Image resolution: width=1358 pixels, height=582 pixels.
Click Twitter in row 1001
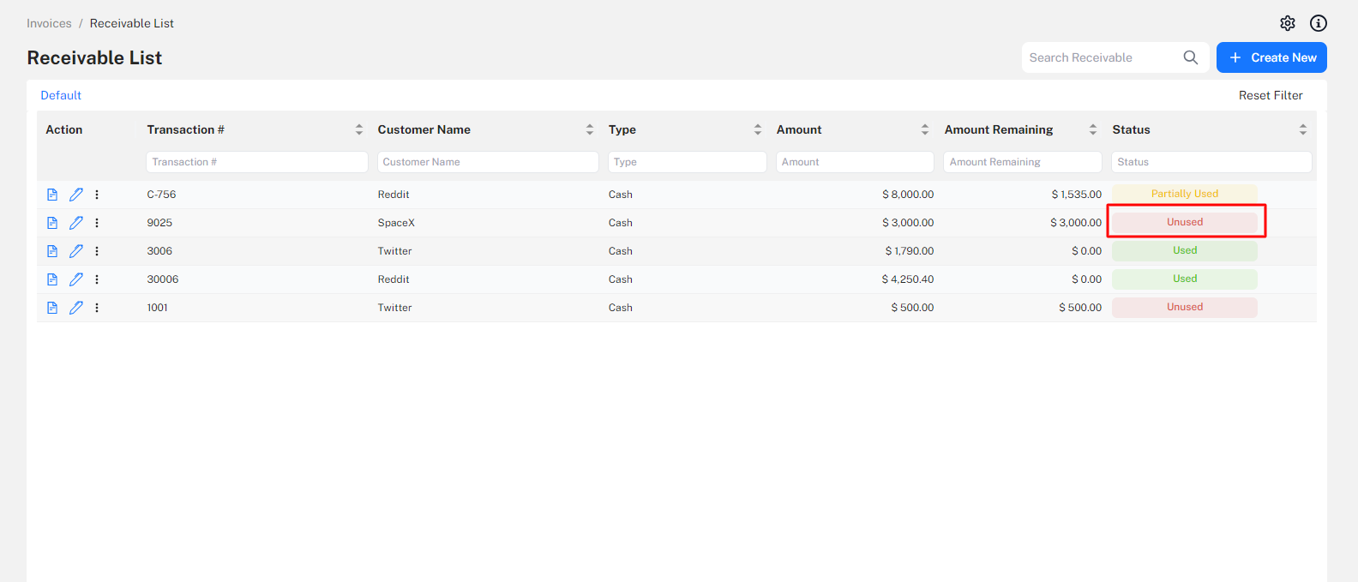(x=394, y=308)
